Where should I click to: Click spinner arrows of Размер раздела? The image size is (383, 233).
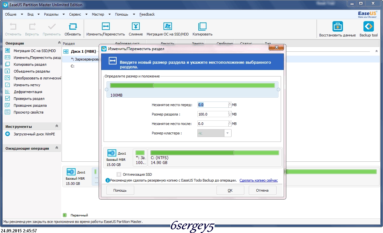coord(230,114)
